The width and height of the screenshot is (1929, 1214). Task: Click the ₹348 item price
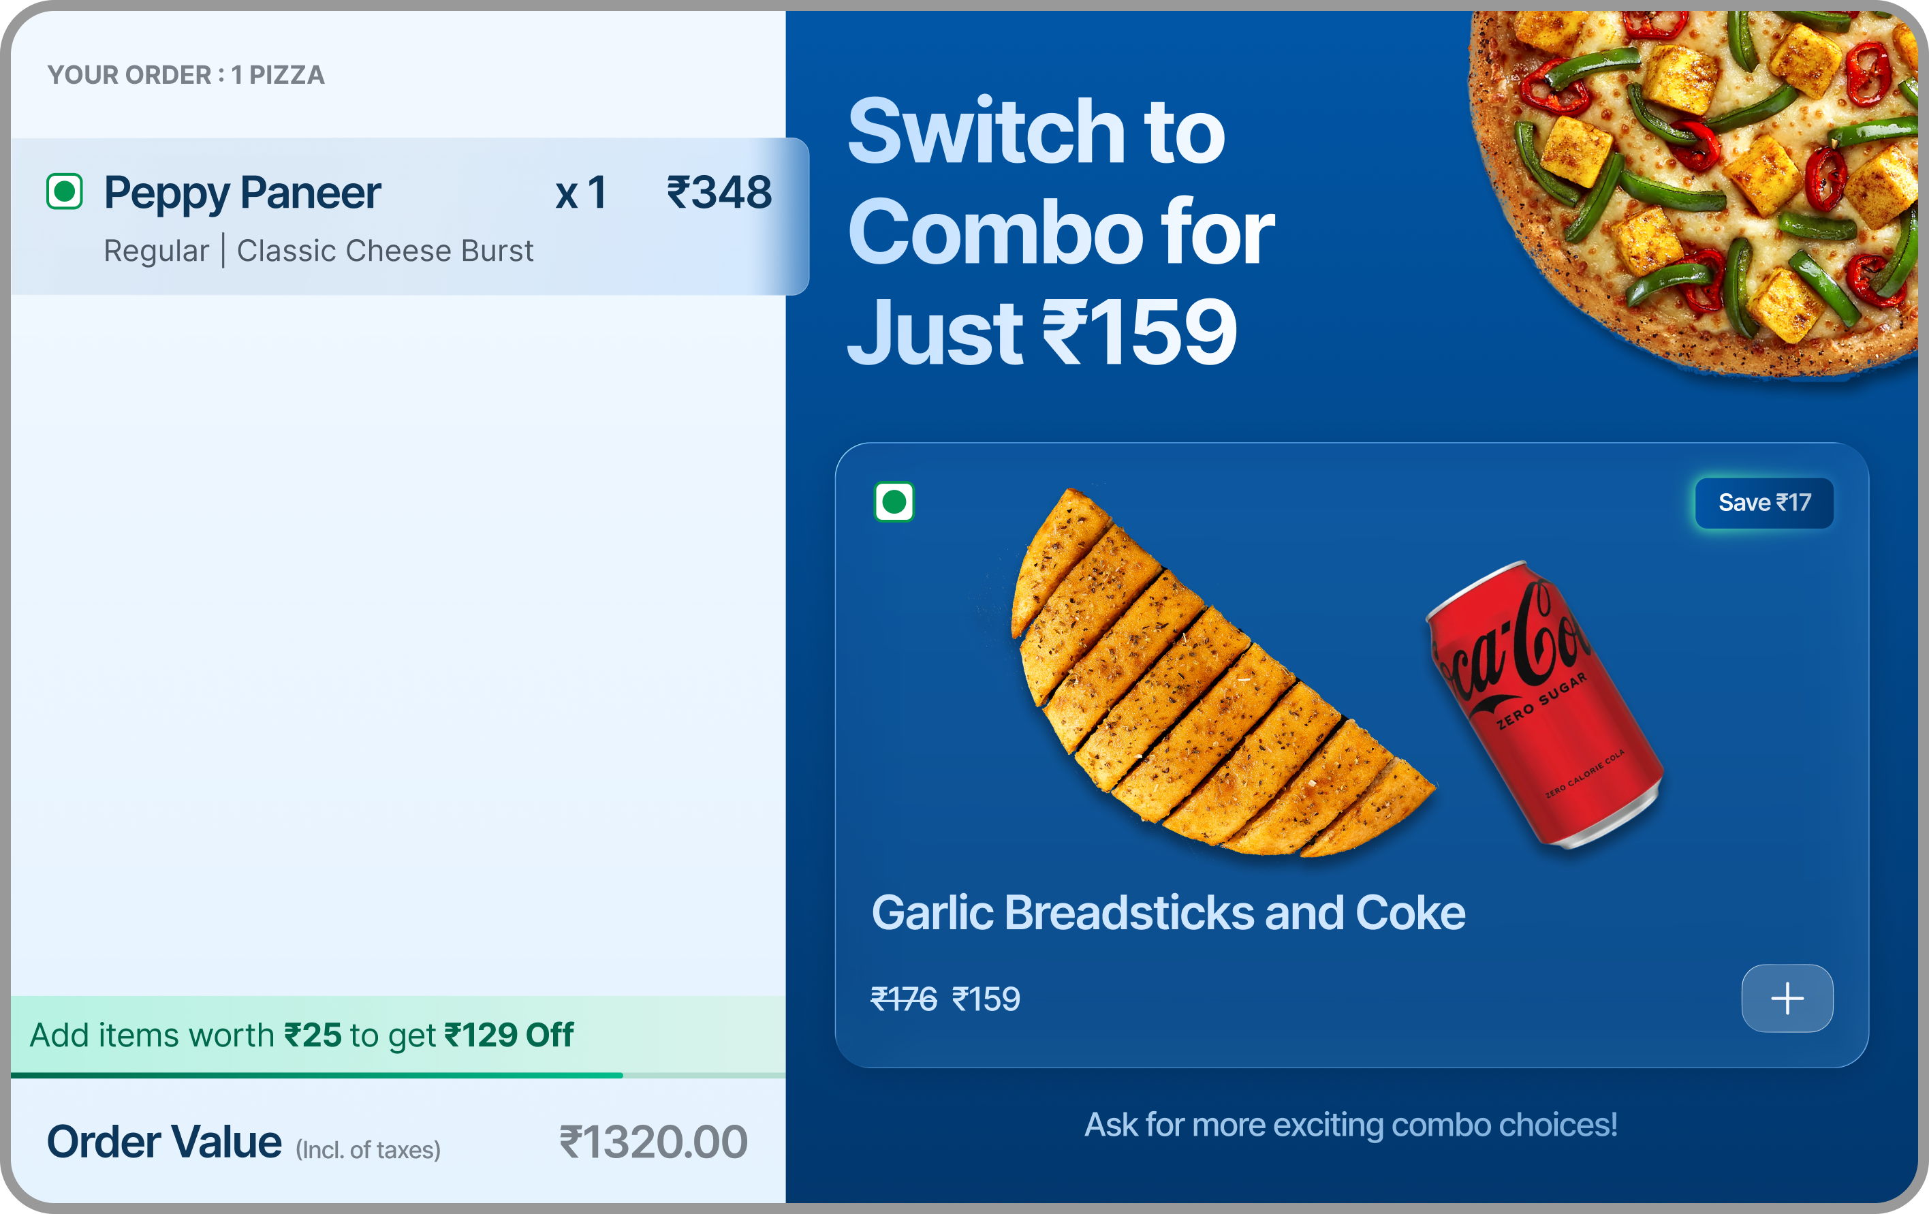(719, 193)
